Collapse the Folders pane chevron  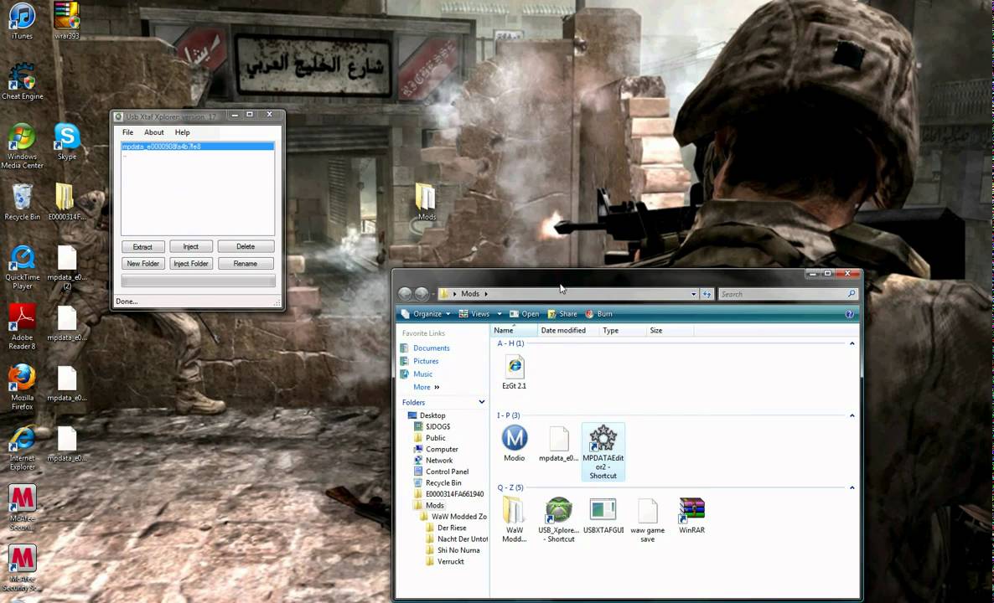[x=482, y=402]
